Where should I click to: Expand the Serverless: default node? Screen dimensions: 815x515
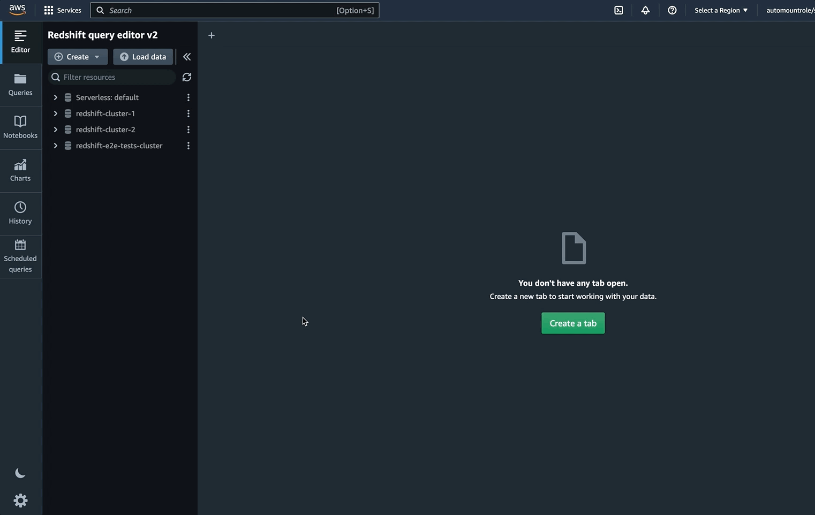55,97
